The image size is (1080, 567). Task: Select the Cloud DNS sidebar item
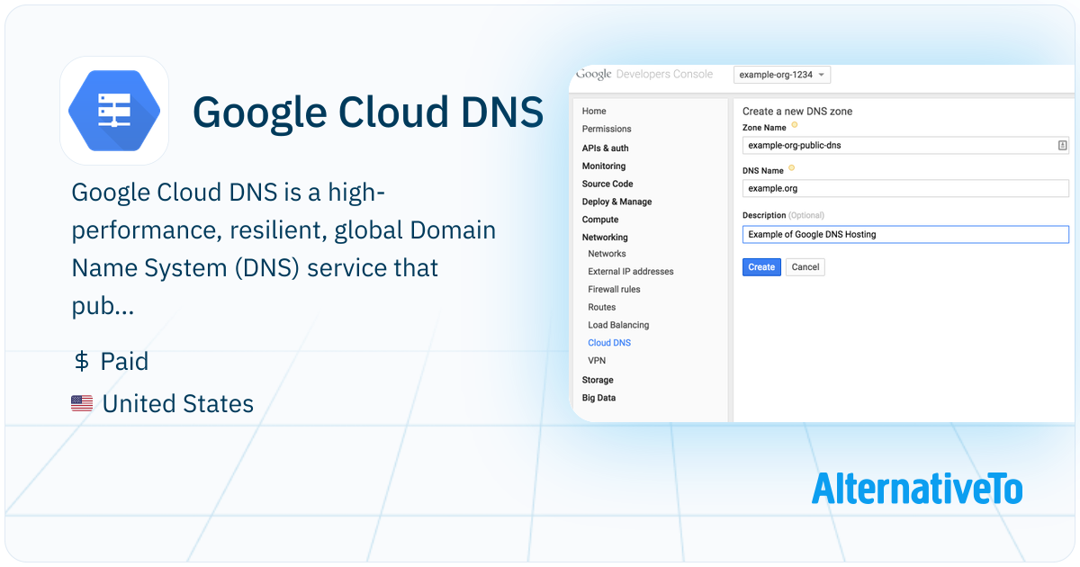[609, 343]
